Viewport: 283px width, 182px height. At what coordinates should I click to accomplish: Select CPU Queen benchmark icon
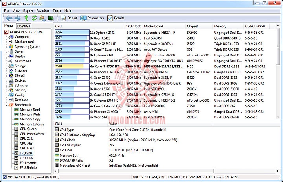tap(17, 129)
